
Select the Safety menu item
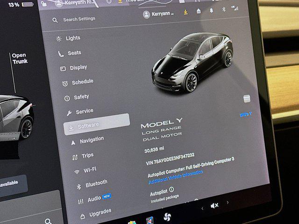(77, 98)
